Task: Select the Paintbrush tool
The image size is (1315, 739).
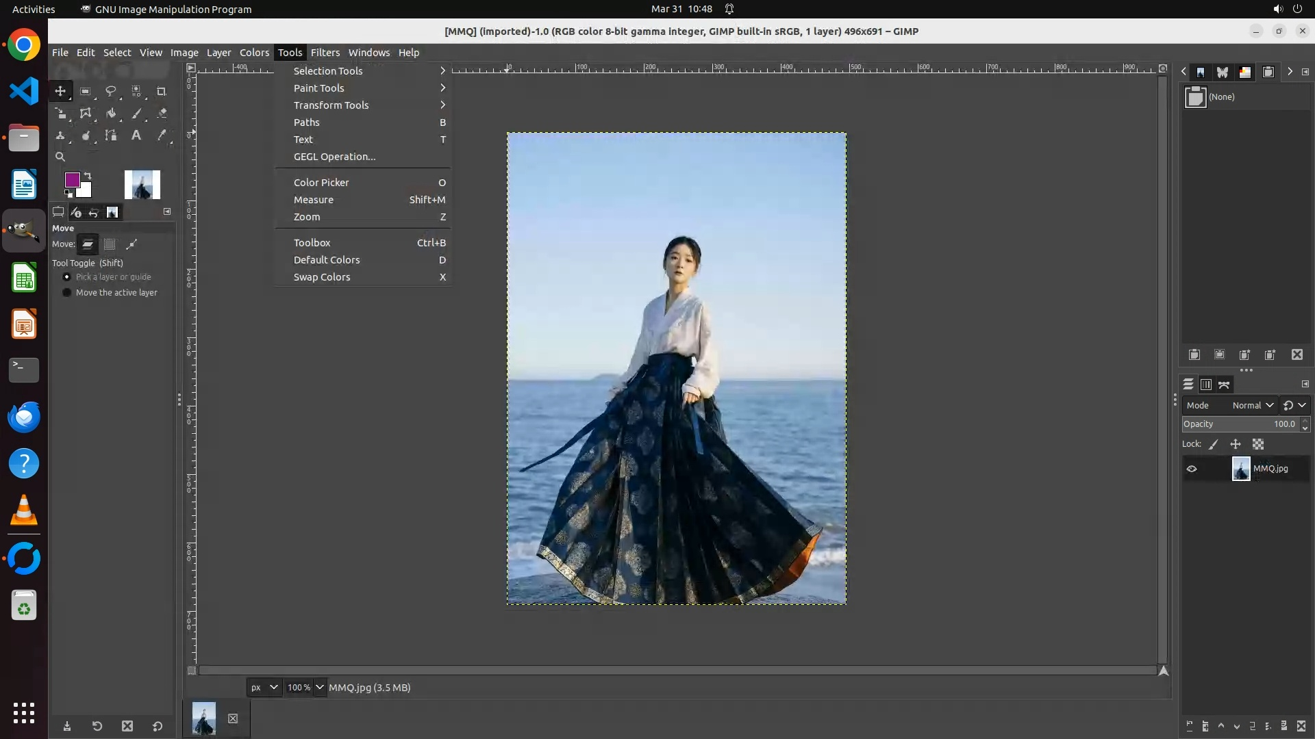Action: point(136,114)
